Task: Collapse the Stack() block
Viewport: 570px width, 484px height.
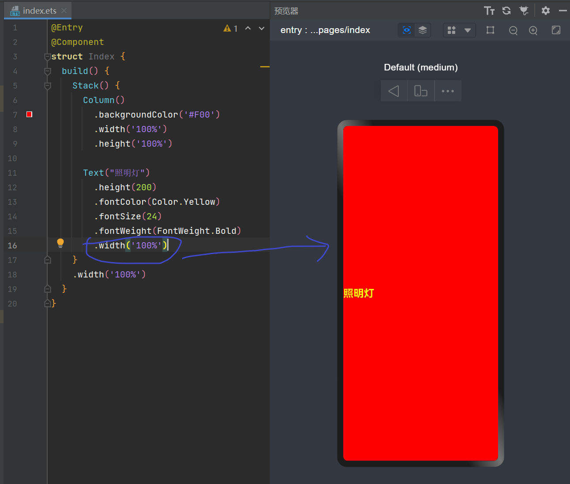Action: tap(48, 86)
